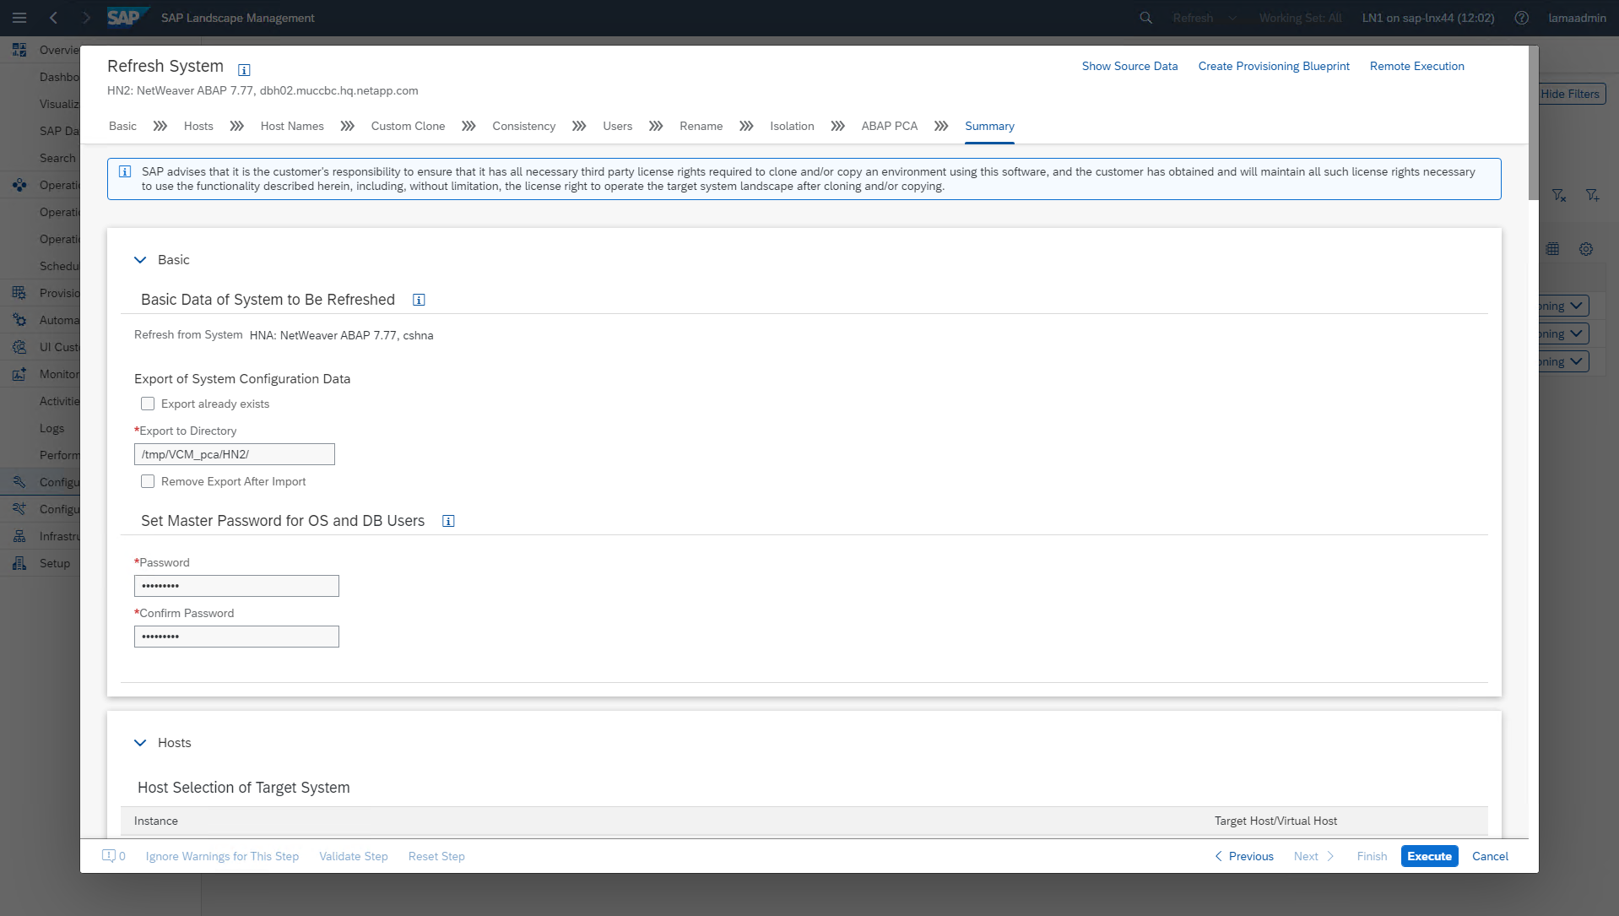Click the Overview sidebar icon
Screen dimensions: 1619x916
click(19, 50)
